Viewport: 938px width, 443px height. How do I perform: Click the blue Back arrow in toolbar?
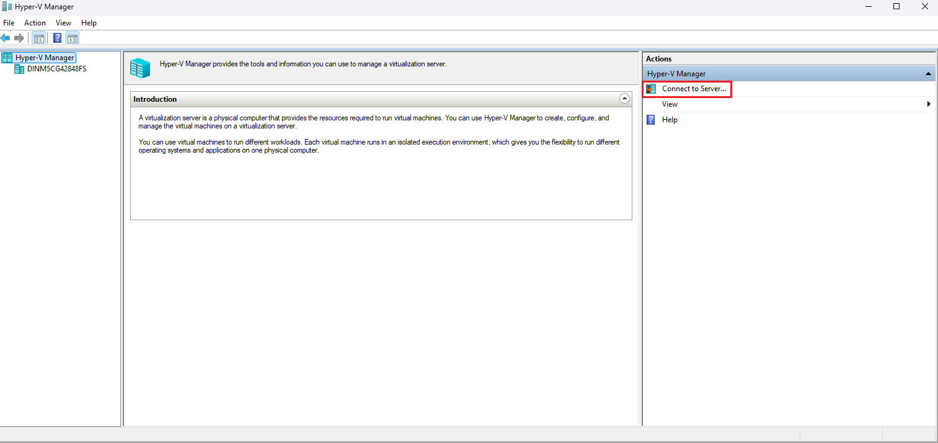[6, 38]
